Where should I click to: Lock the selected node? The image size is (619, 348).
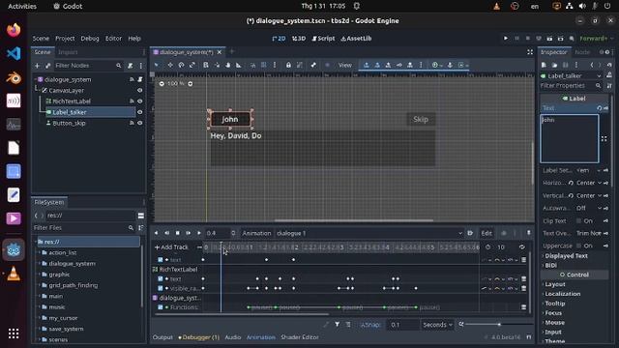click(288, 65)
